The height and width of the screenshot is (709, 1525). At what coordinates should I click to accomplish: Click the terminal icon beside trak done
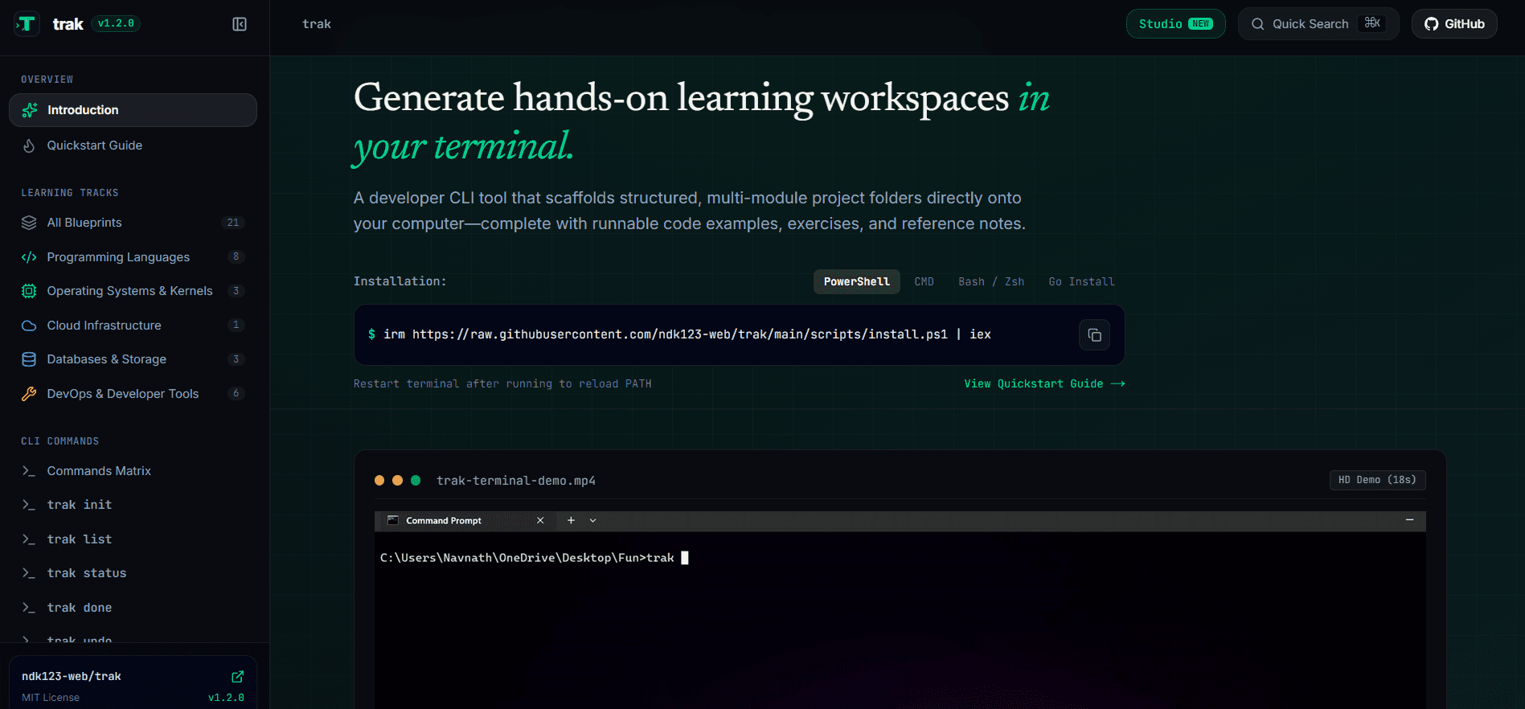pos(29,608)
